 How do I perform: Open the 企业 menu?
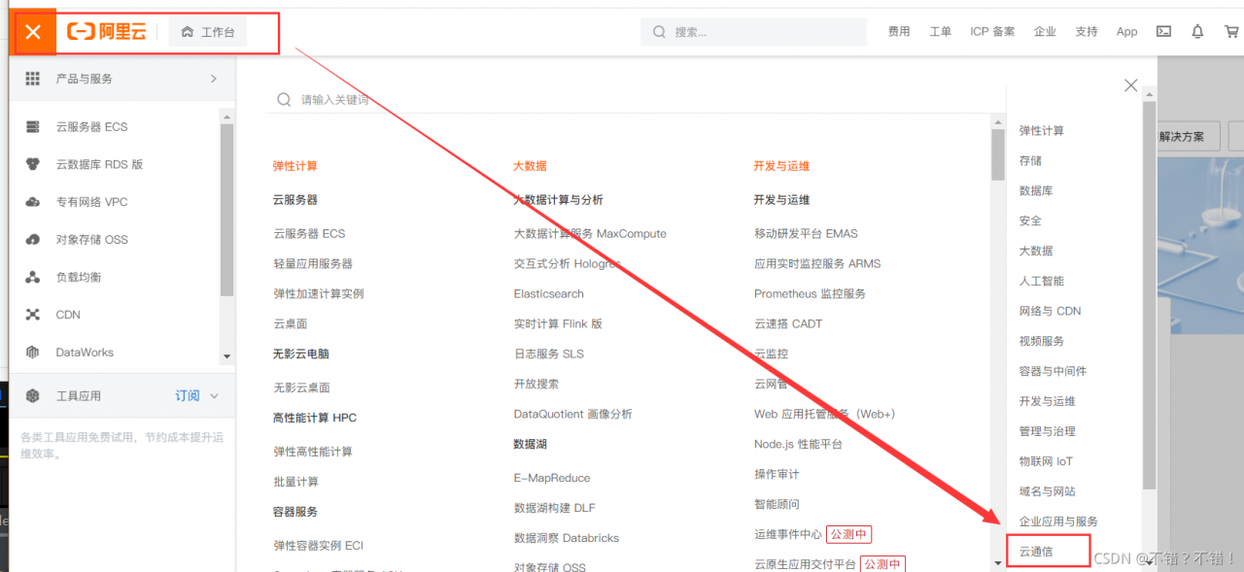1045,32
